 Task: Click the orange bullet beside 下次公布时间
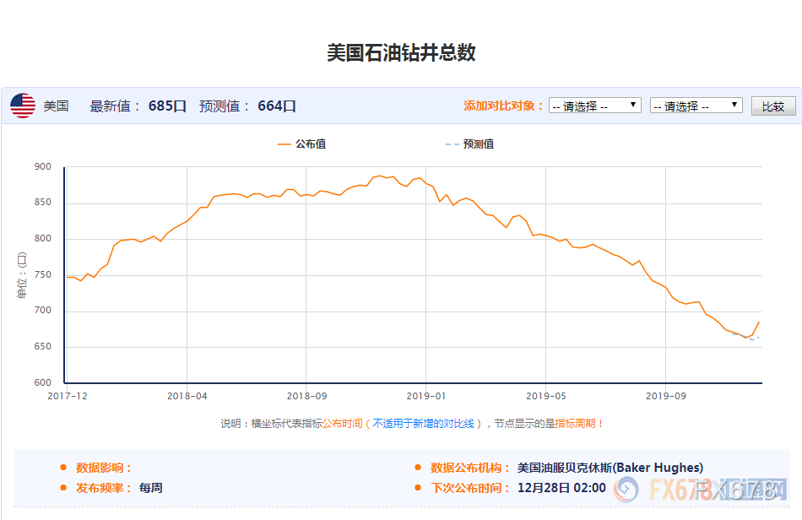click(418, 488)
